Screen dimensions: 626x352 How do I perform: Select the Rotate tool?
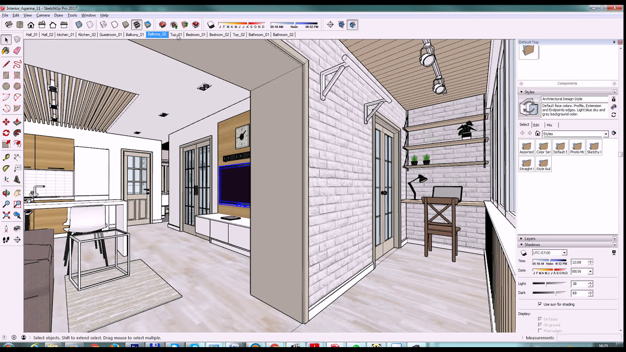(x=6, y=133)
